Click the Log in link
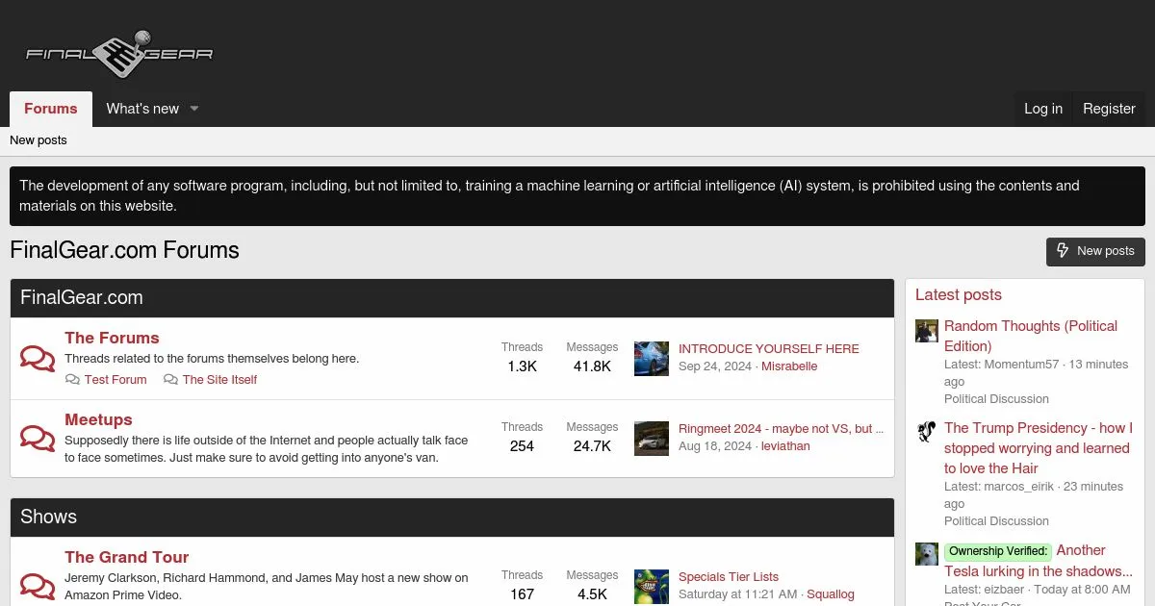The image size is (1155, 606). click(1043, 109)
